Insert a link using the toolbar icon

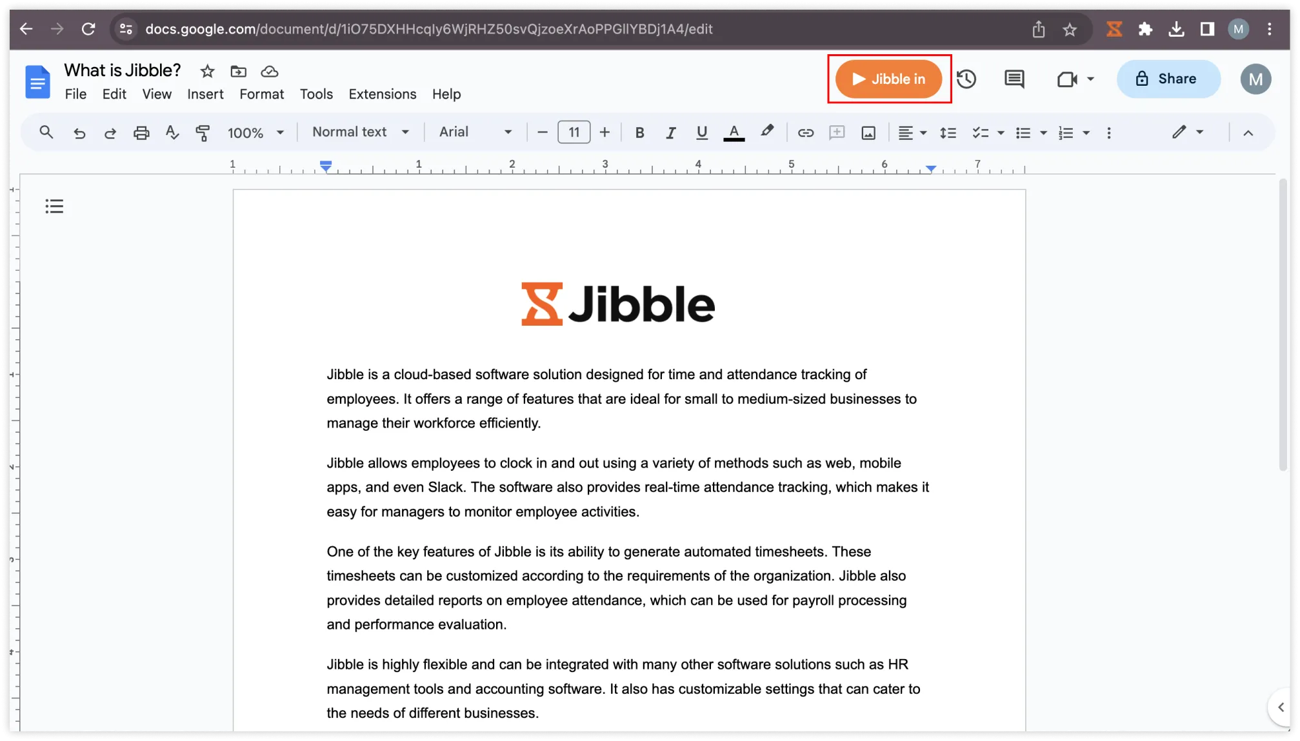(805, 132)
